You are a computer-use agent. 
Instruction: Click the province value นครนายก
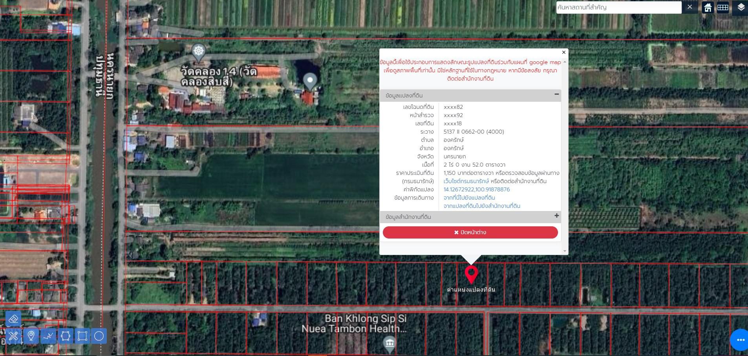coord(455,156)
